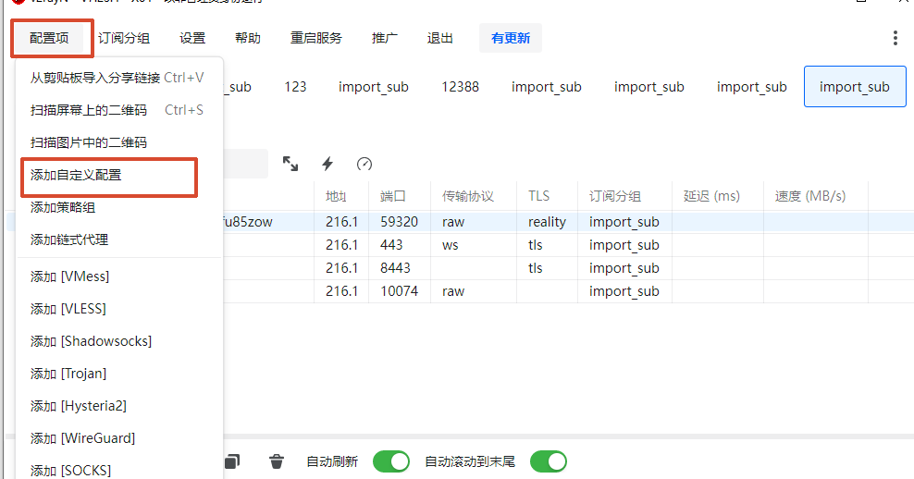
Task: Open the three-dot more options menu
Action: tap(895, 39)
